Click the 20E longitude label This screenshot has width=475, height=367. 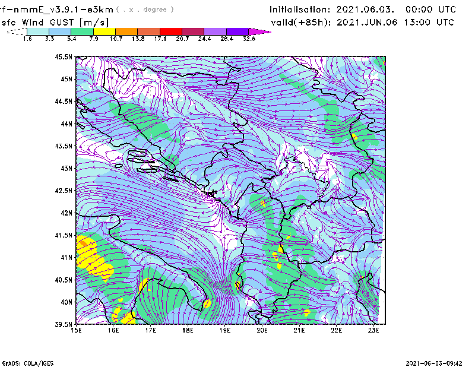(262, 330)
